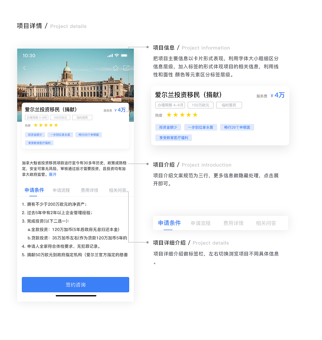Image resolution: width=322 pixels, height=340 pixels.
Task: Click option a.全款投资：120万加币
Action: [x=73, y=230]
